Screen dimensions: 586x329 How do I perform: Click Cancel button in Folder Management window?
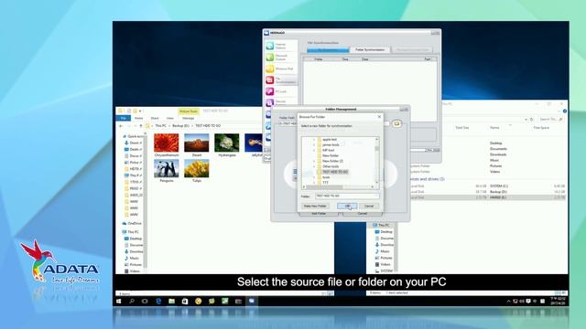pos(363,214)
